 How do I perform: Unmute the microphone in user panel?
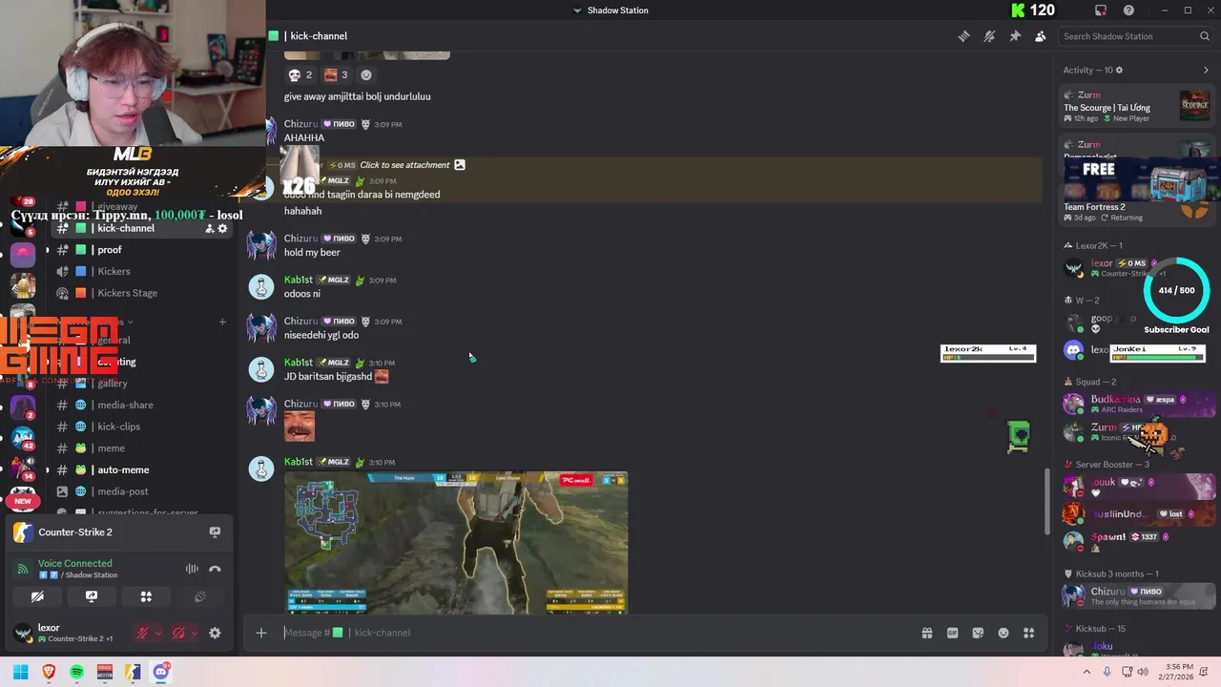(143, 633)
